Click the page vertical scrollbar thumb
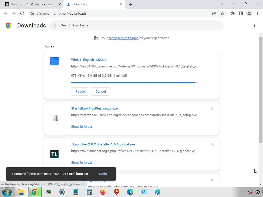 pos(261,90)
